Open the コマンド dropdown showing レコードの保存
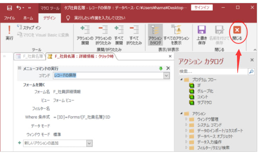The image size is (262, 153). tap(166, 76)
